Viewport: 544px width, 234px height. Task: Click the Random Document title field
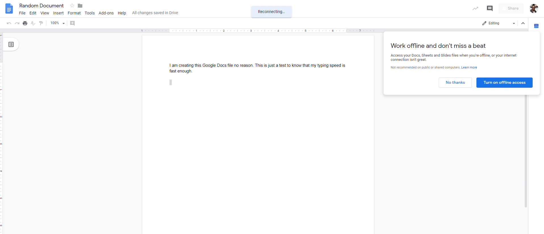(41, 6)
